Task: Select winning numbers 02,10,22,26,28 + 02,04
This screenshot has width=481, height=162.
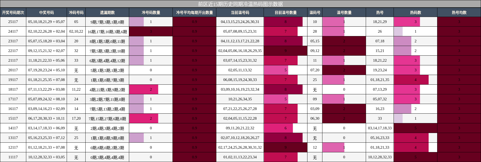Action: 46,31
